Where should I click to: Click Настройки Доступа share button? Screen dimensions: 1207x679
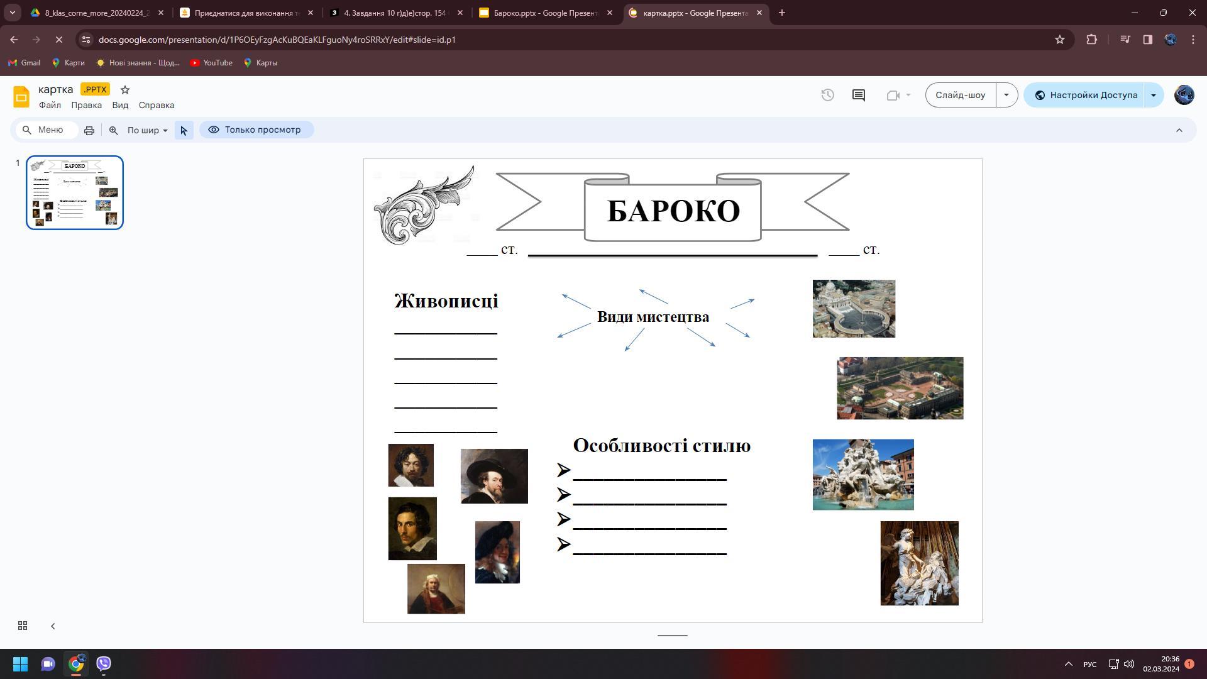point(1086,95)
